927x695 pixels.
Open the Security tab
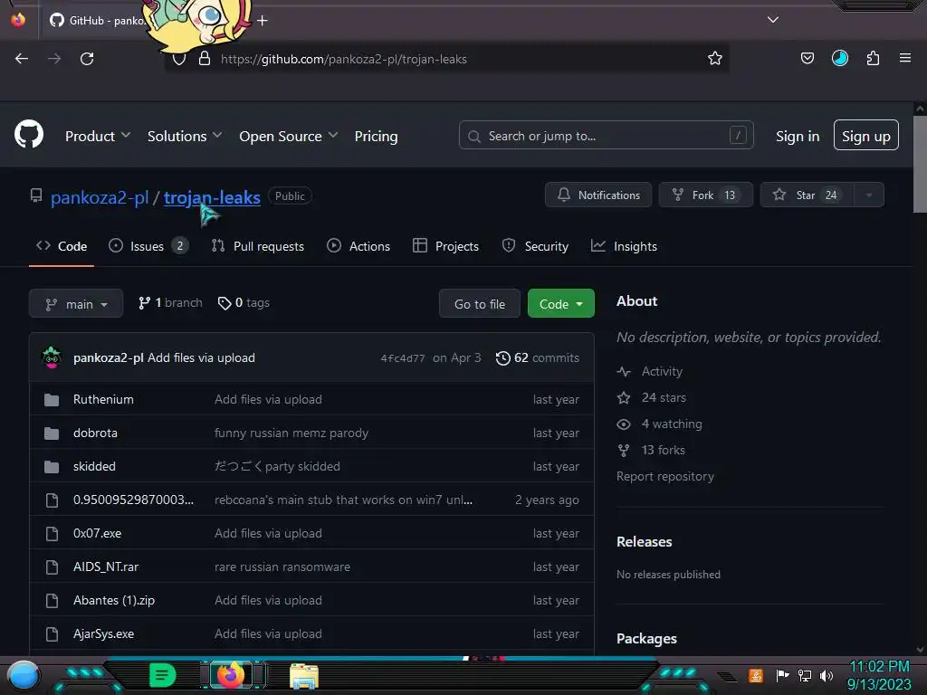click(x=535, y=246)
